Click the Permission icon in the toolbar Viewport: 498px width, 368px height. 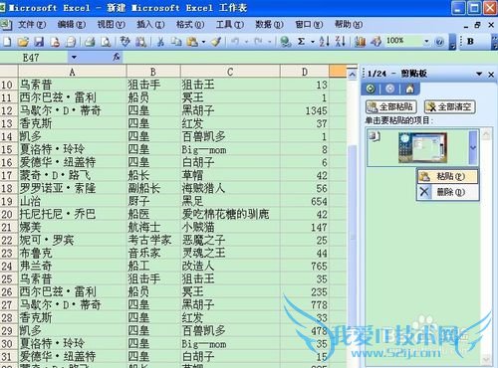tap(55, 42)
